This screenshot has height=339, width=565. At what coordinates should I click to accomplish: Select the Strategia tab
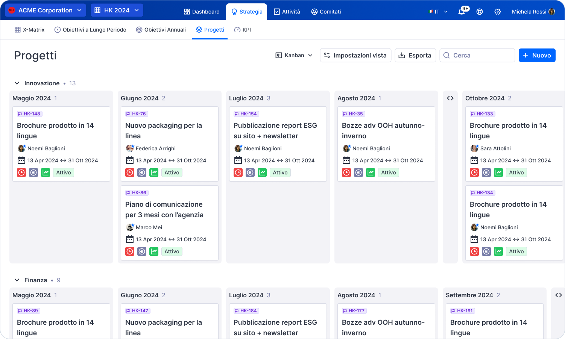(x=247, y=12)
